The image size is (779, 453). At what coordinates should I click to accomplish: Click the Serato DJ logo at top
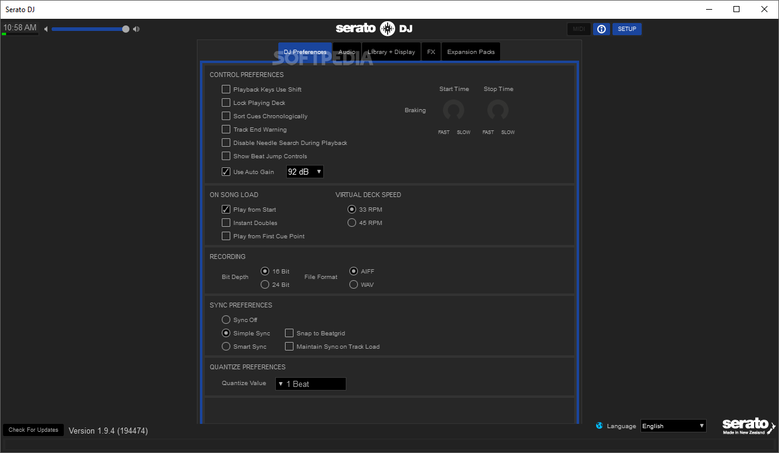tap(374, 29)
